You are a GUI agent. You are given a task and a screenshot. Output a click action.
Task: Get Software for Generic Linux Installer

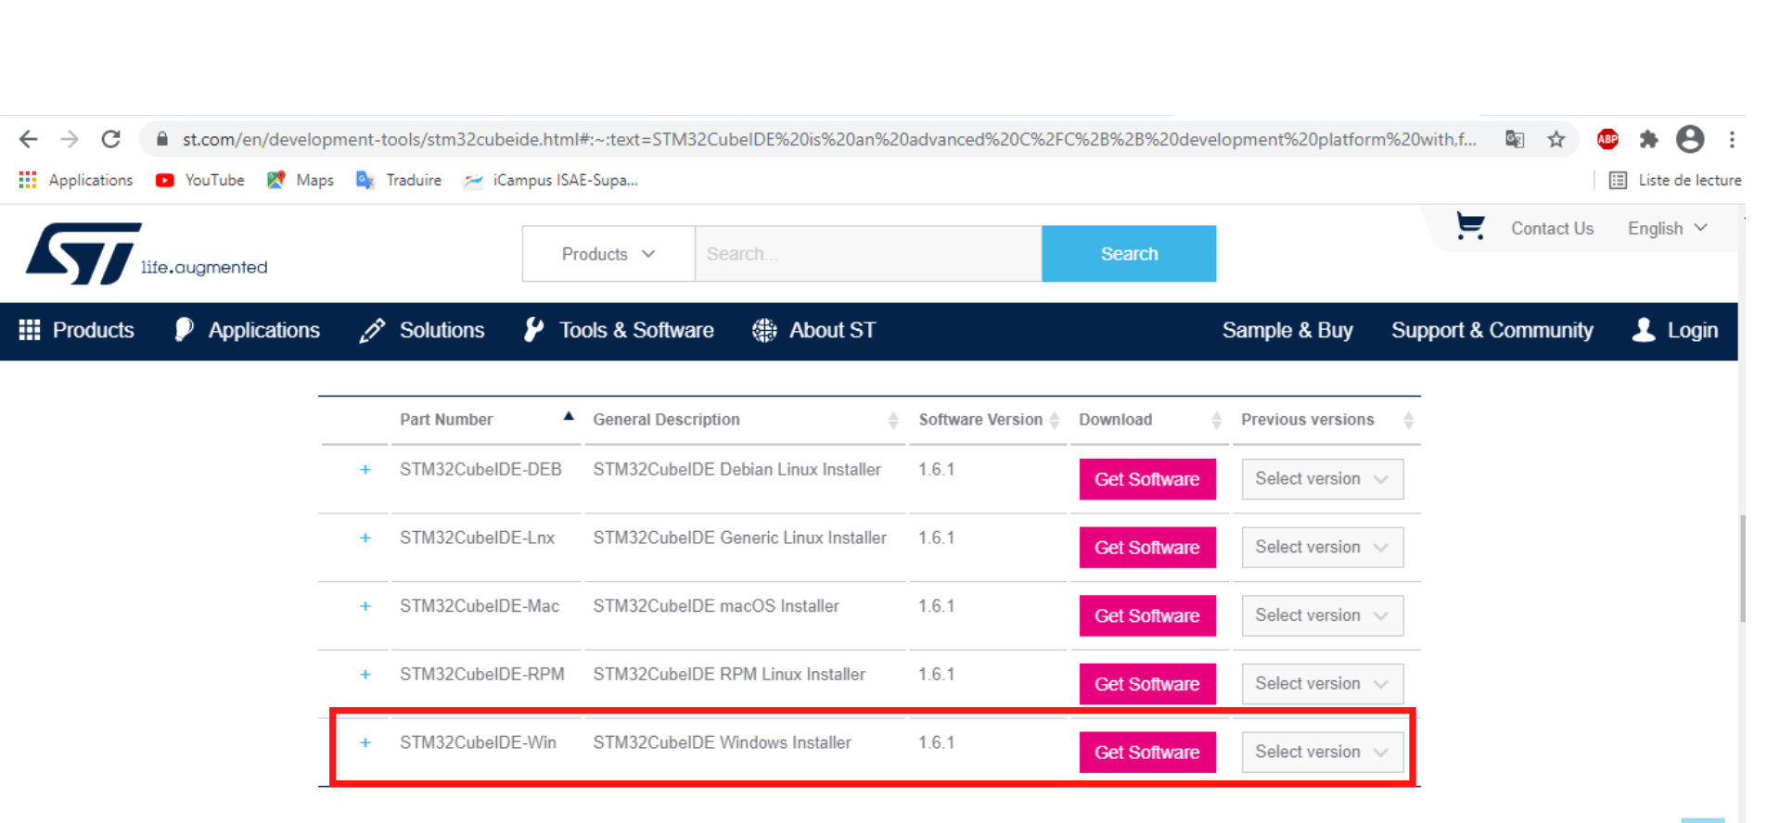click(1147, 548)
